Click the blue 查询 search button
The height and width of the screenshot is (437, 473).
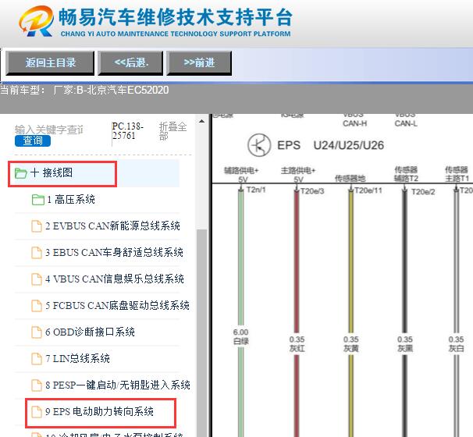33,140
